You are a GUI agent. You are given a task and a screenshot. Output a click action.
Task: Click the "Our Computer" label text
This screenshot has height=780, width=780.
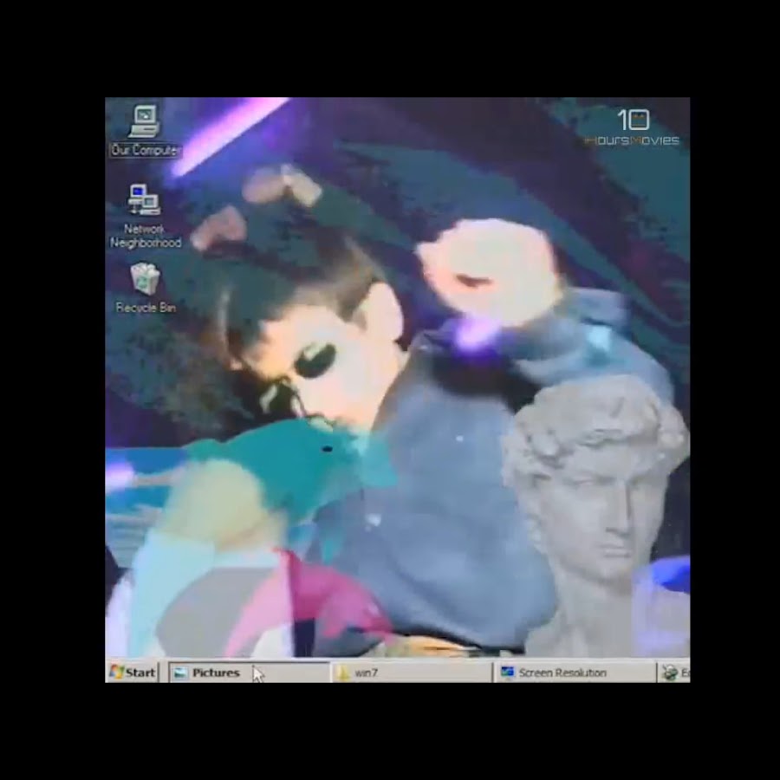click(x=145, y=150)
